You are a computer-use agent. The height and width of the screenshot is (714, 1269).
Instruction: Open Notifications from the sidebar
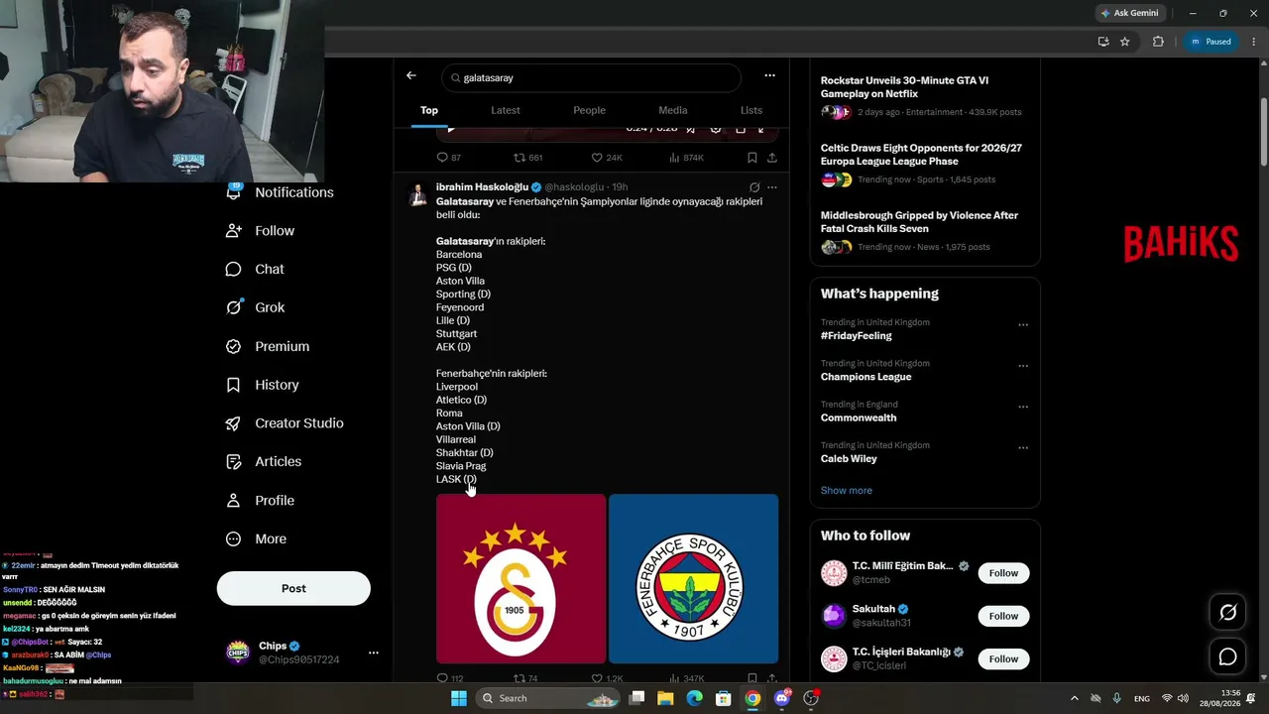tap(281, 192)
